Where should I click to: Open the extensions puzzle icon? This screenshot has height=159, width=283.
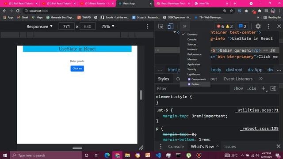(x=260, y=11)
